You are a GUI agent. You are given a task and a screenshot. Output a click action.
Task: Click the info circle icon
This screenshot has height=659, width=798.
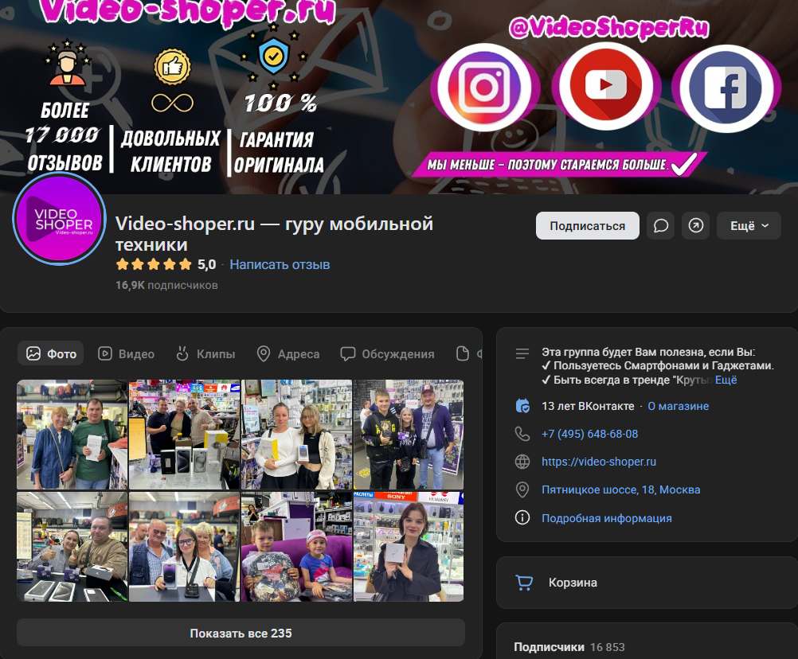tap(522, 517)
